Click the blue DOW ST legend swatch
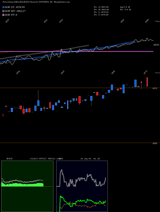Viewport: 160px width, 212px height. 4,7
